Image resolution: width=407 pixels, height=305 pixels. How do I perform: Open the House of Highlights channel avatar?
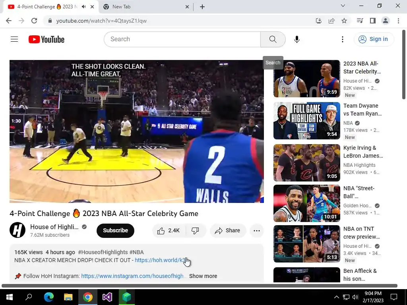pyautogui.click(x=17, y=230)
